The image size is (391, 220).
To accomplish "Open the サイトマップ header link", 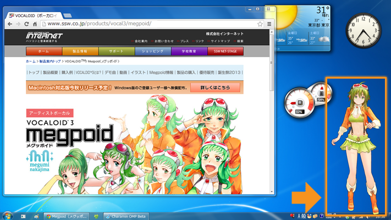I will (x=221, y=41).
